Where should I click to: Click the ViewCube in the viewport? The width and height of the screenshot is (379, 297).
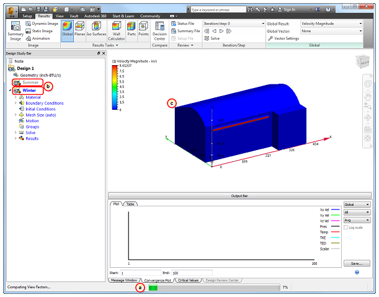(x=362, y=61)
